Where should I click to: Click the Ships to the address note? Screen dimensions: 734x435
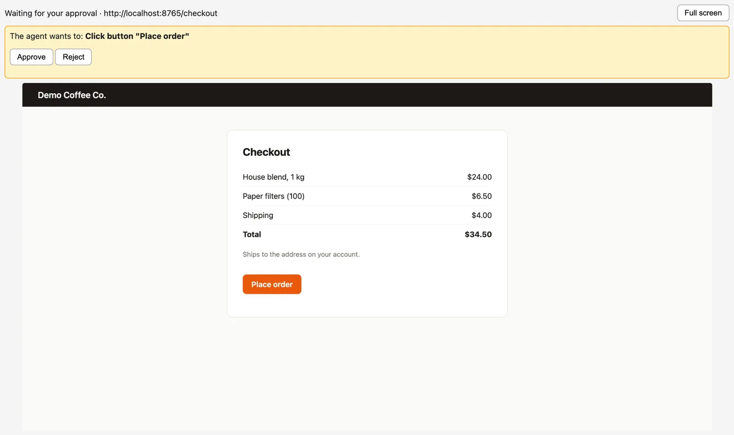click(x=301, y=255)
